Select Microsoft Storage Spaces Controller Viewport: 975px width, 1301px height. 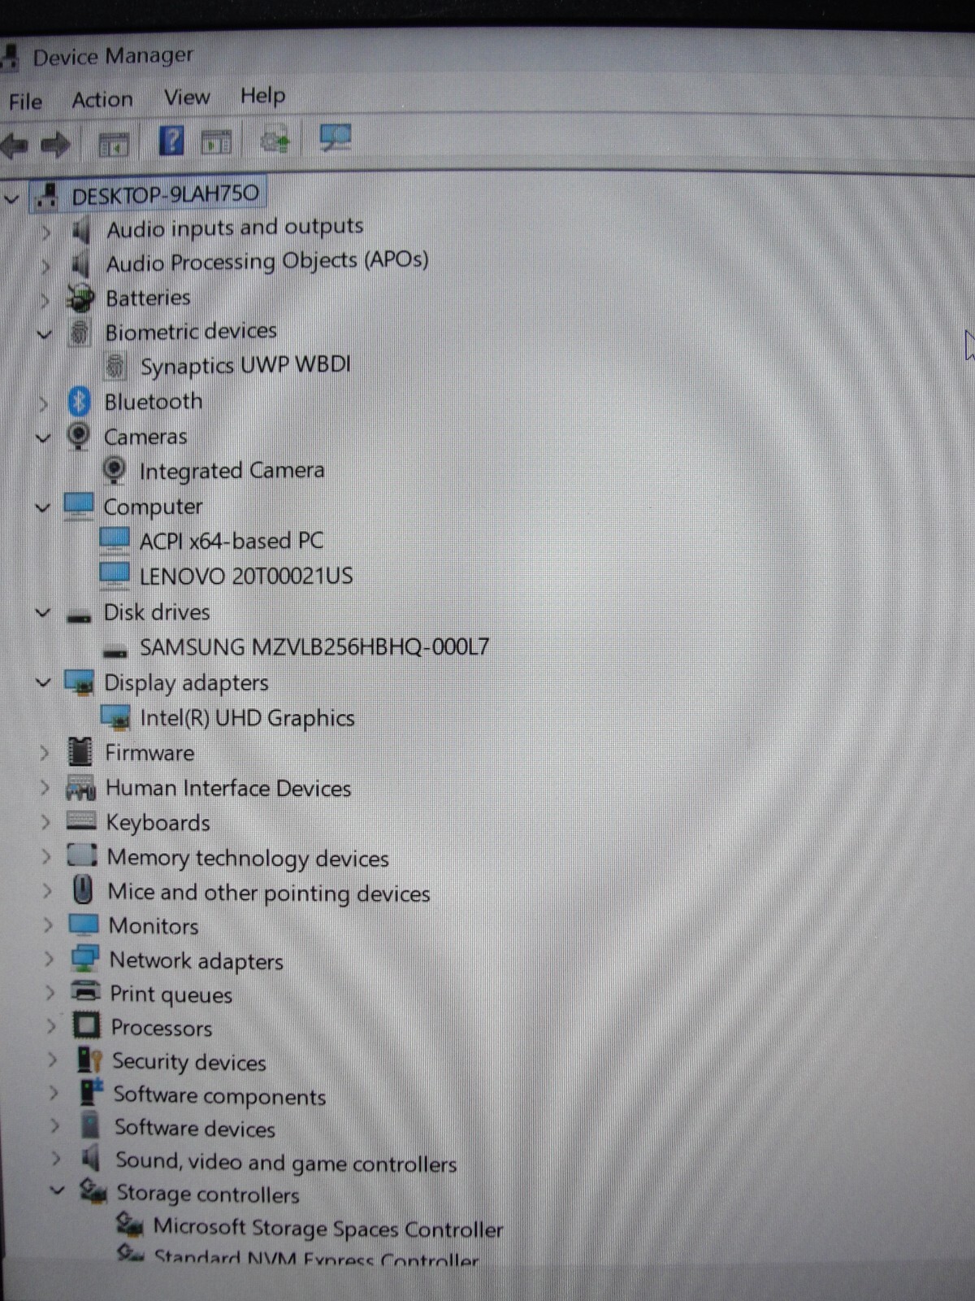pos(328,1228)
